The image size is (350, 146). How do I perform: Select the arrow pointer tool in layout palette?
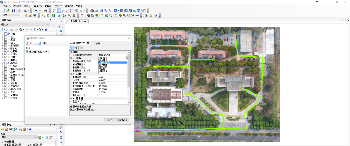[61, 21]
